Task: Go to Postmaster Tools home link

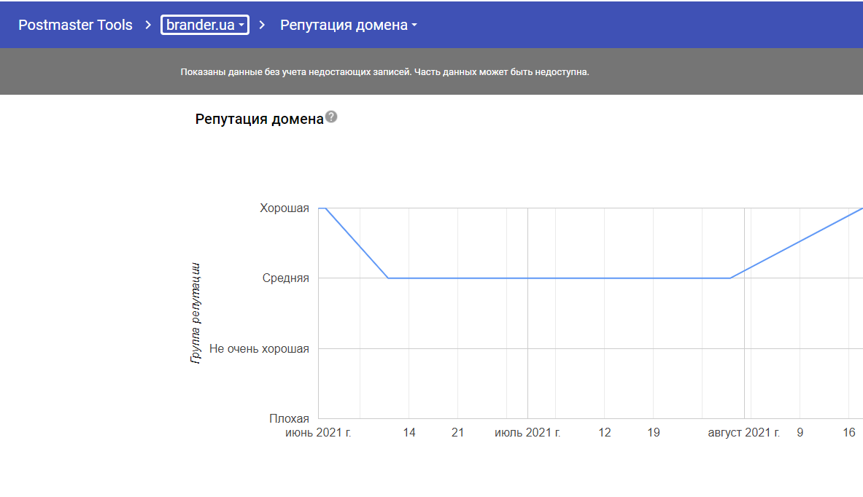Action: click(75, 25)
